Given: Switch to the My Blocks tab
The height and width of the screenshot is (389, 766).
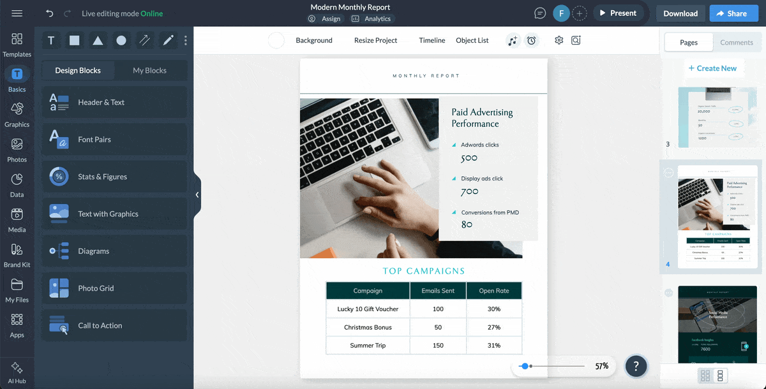Looking at the screenshot, I should point(151,70).
